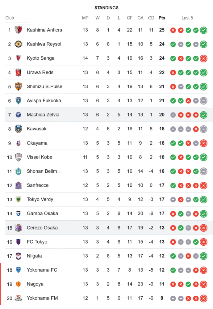Select the Yokohama FC team name
The image size is (213, 309).
[42, 270]
